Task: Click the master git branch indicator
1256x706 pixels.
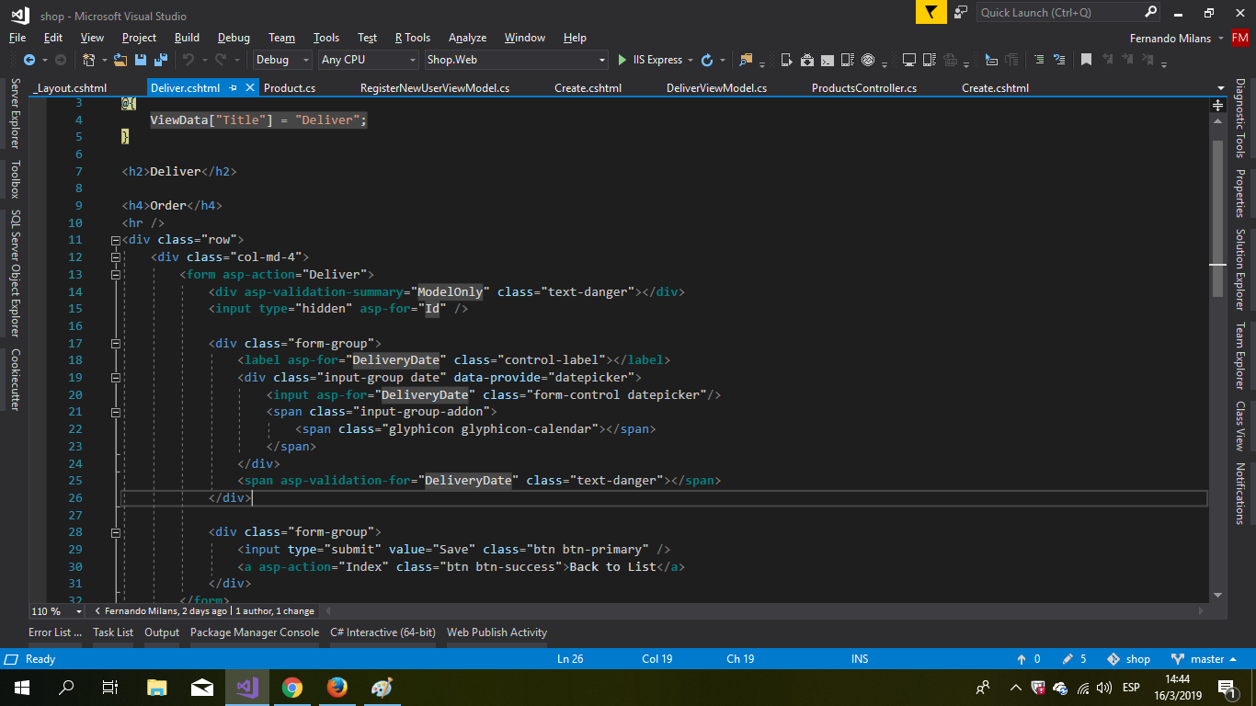Action: click(x=1206, y=659)
